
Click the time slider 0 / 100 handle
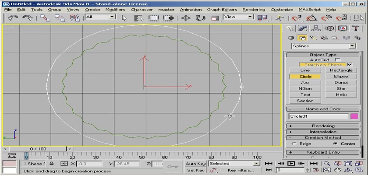[38, 149]
